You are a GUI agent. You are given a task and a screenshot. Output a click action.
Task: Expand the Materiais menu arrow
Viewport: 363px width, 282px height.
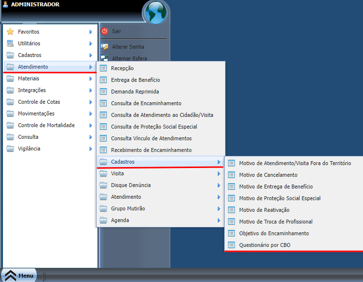point(91,78)
